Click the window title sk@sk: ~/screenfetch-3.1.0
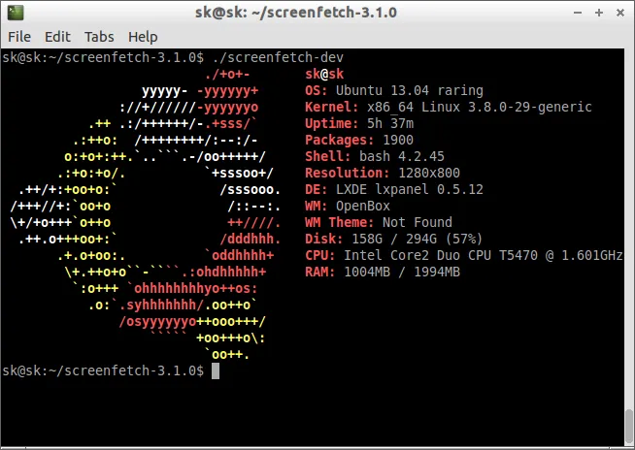635x450 pixels. coord(295,13)
